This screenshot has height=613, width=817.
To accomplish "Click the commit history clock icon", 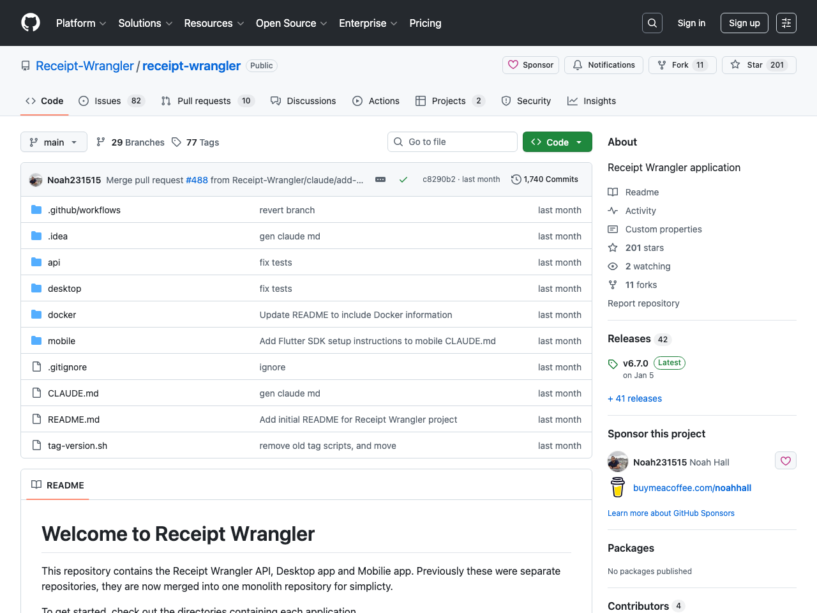I will pos(516,179).
